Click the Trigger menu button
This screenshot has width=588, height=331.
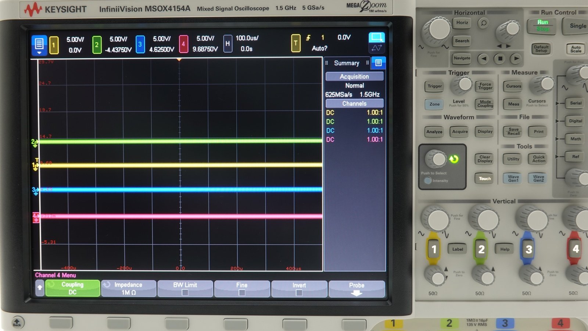point(434,86)
